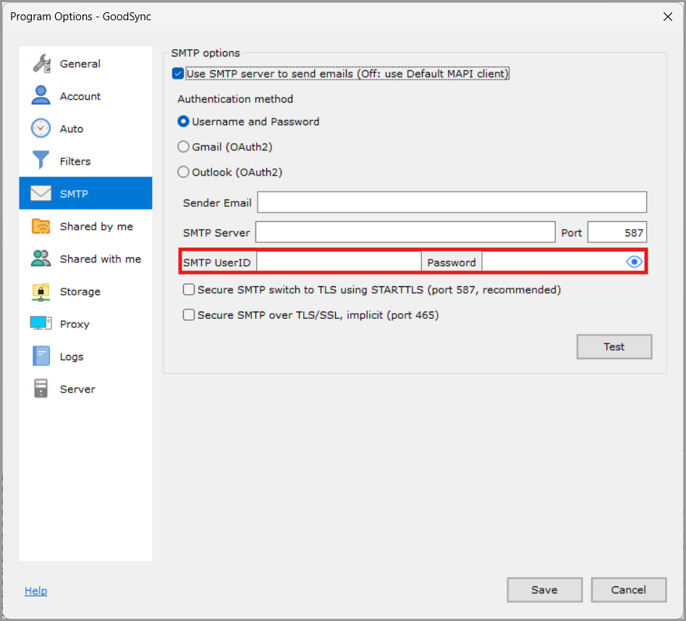Show password with the eye icon
686x621 pixels.
(x=634, y=262)
